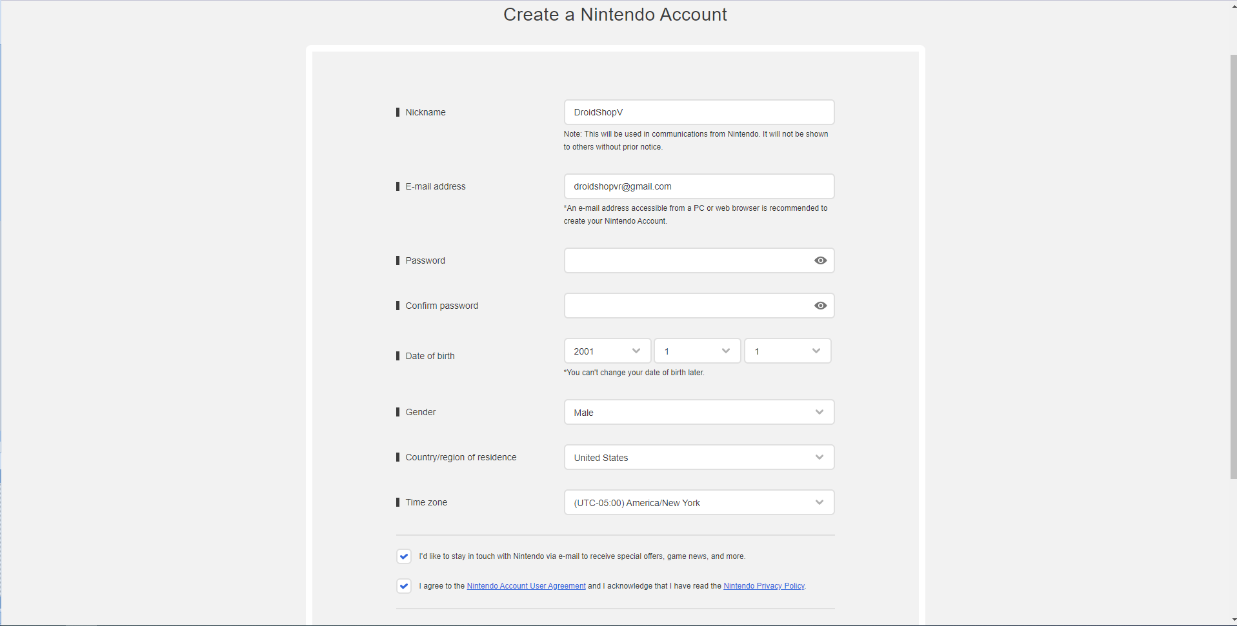The image size is (1237, 626).
Task: Open the birth day dropdown
Action: point(788,351)
